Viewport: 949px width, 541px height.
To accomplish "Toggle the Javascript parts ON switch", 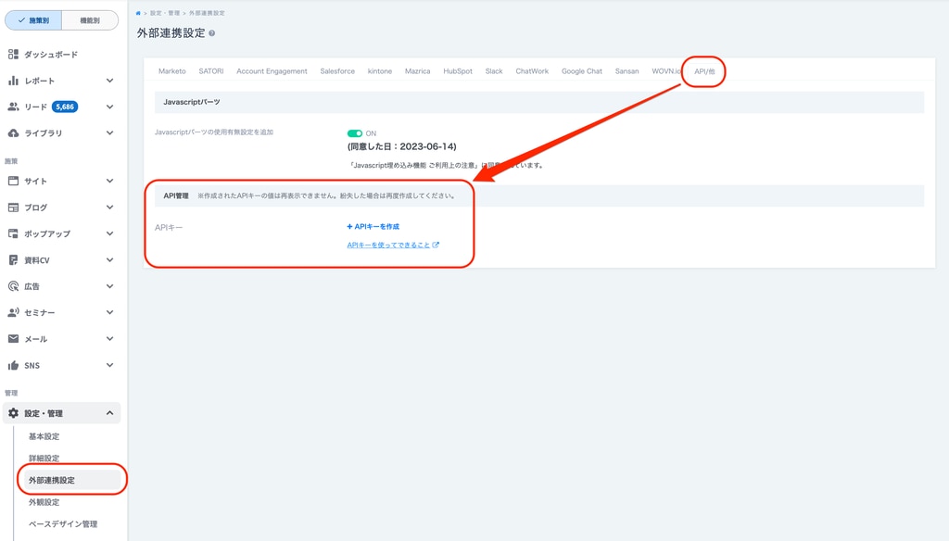I will pyautogui.click(x=354, y=133).
